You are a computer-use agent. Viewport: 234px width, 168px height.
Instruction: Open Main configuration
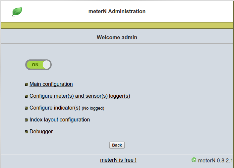pyautogui.click(x=51, y=84)
